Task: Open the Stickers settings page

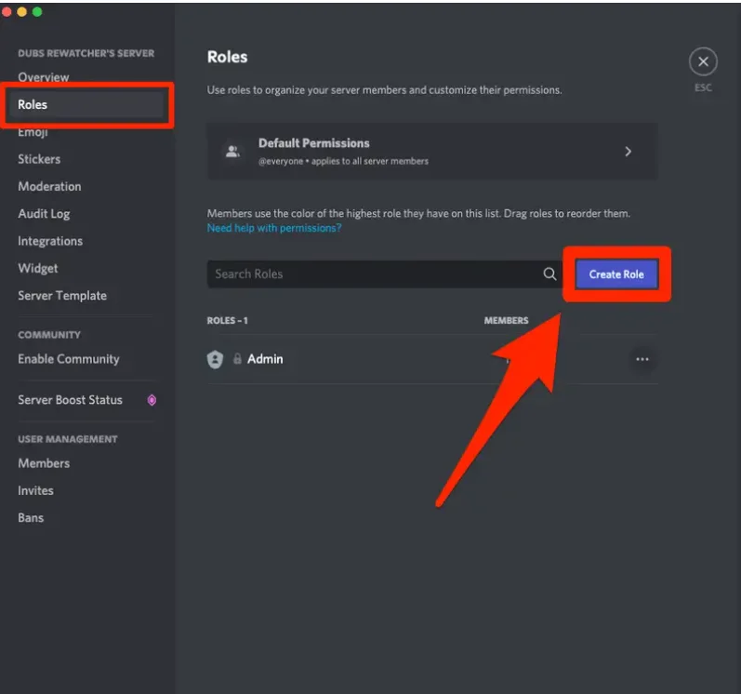Action: [x=39, y=159]
